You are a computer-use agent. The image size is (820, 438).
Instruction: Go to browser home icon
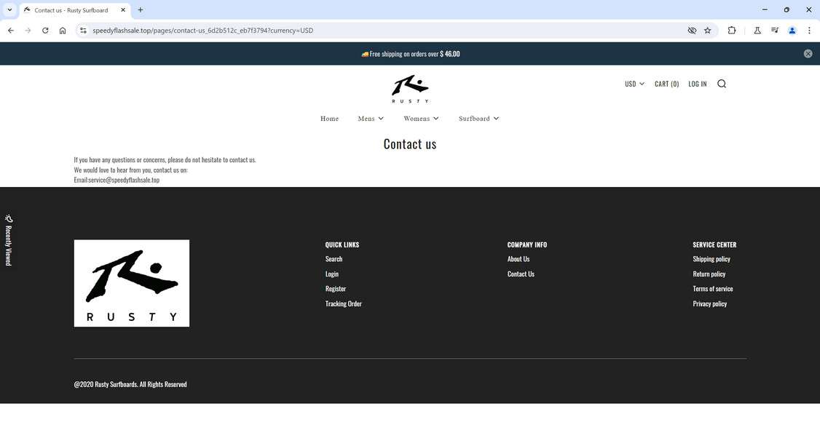point(63,31)
